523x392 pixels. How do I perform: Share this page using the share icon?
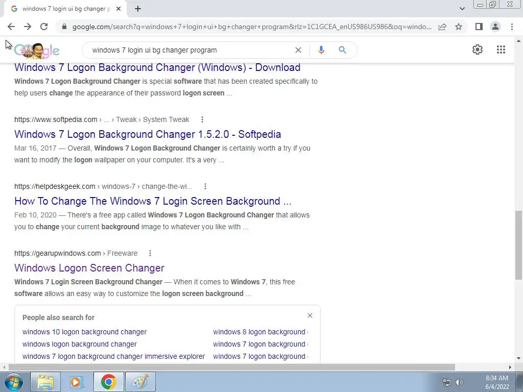pyautogui.click(x=442, y=27)
